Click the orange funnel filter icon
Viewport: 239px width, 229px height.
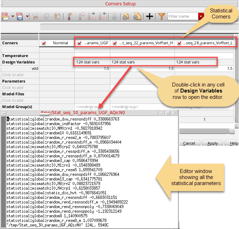[x=161, y=16]
